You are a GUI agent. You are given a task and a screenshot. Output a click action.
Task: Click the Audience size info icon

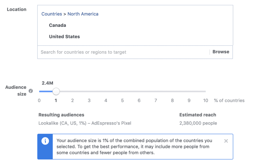(x=31, y=91)
